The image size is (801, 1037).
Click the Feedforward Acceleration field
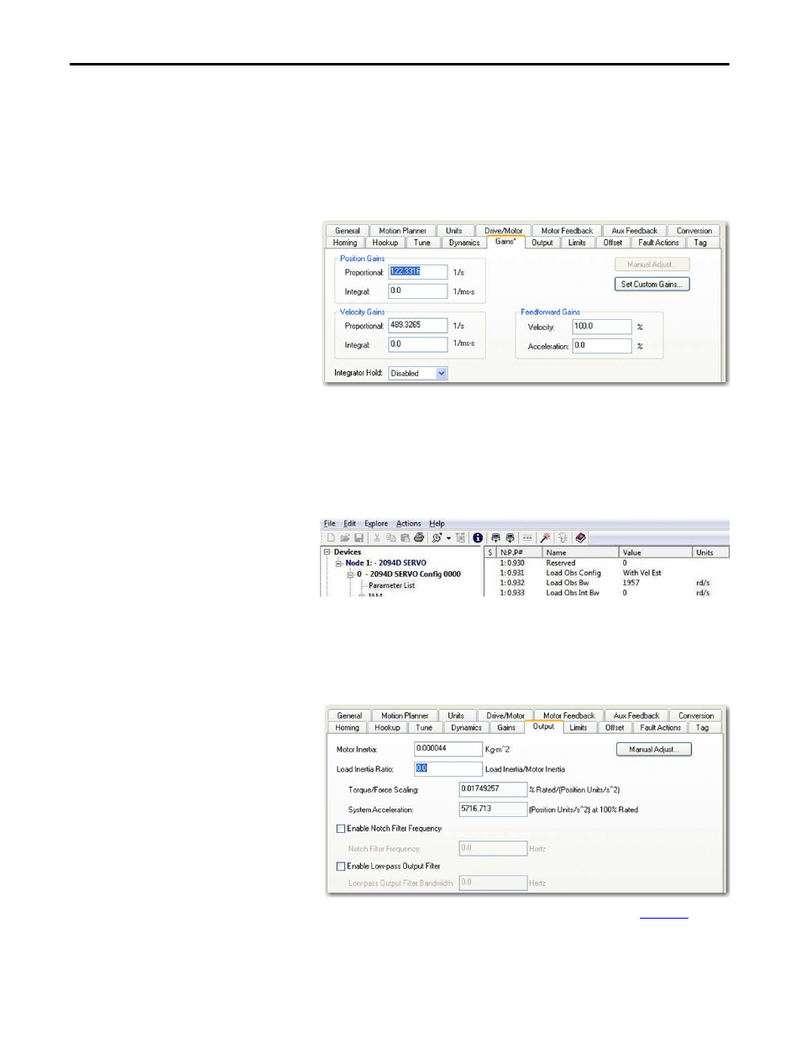coord(602,346)
